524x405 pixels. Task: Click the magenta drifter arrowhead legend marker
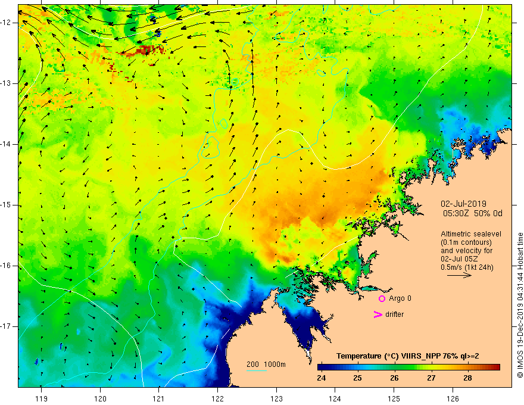[378, 314]
